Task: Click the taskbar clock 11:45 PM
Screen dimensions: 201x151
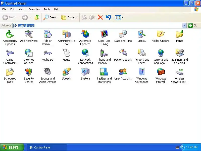Action: pyautogui.click(x=192, y=147)
